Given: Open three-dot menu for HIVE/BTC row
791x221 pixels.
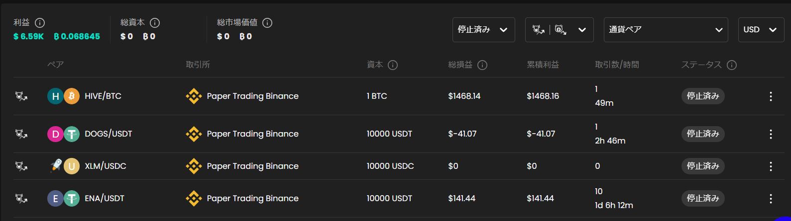Looking at the screenshot, I should pyautogui.click(x=771, y=96).
